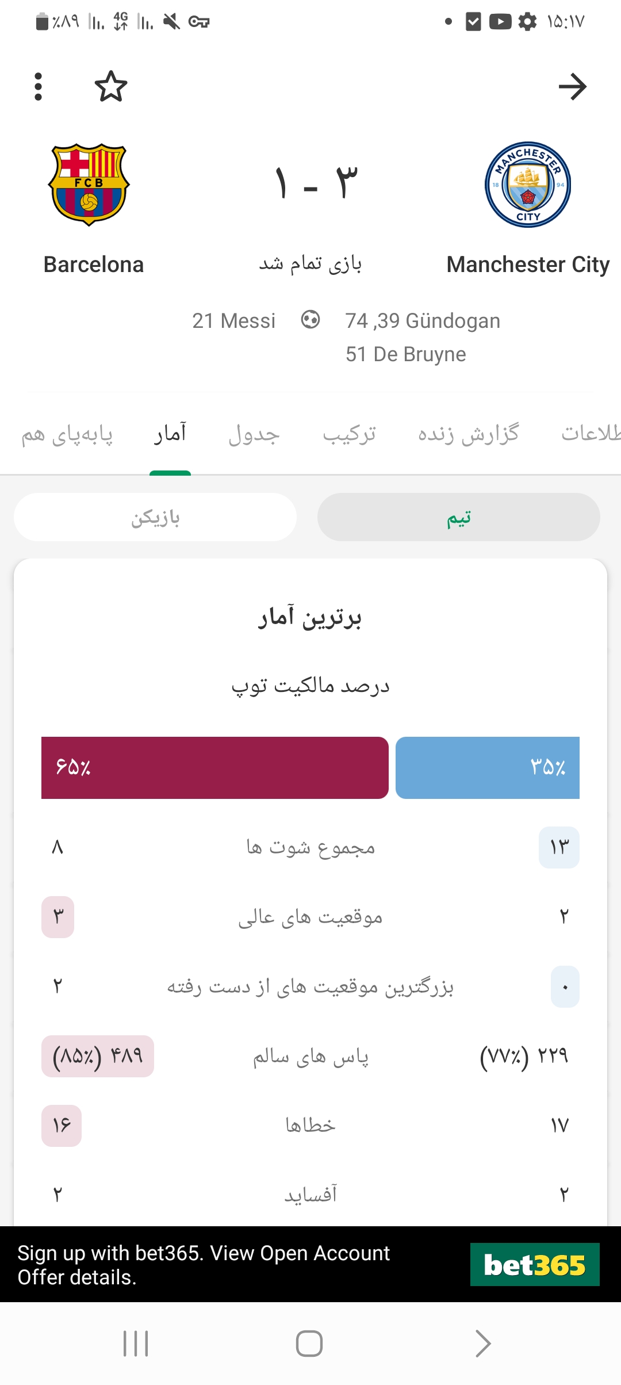
Task: Open the bet365 sign up offer text
Action: click(204, 1265)
